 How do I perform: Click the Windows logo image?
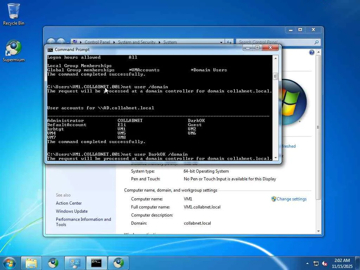tap(294, 102)
